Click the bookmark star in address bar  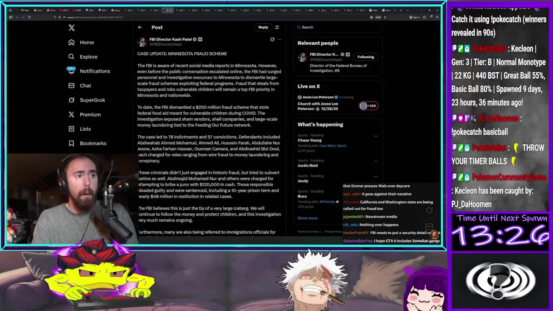tap(385, 17)
